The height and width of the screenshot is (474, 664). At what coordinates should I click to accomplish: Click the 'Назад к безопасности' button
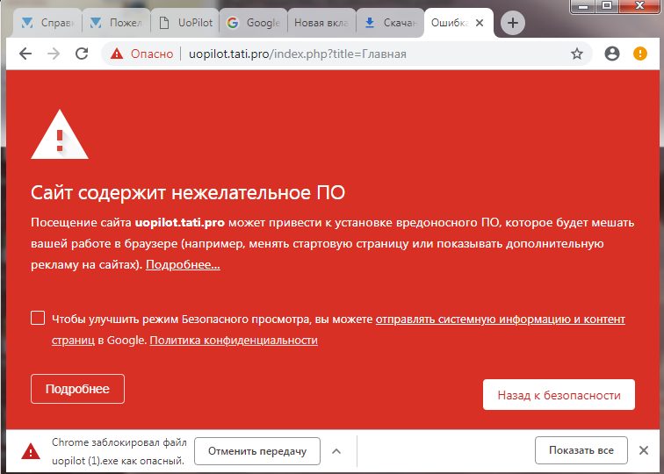(x=559, y=395)
